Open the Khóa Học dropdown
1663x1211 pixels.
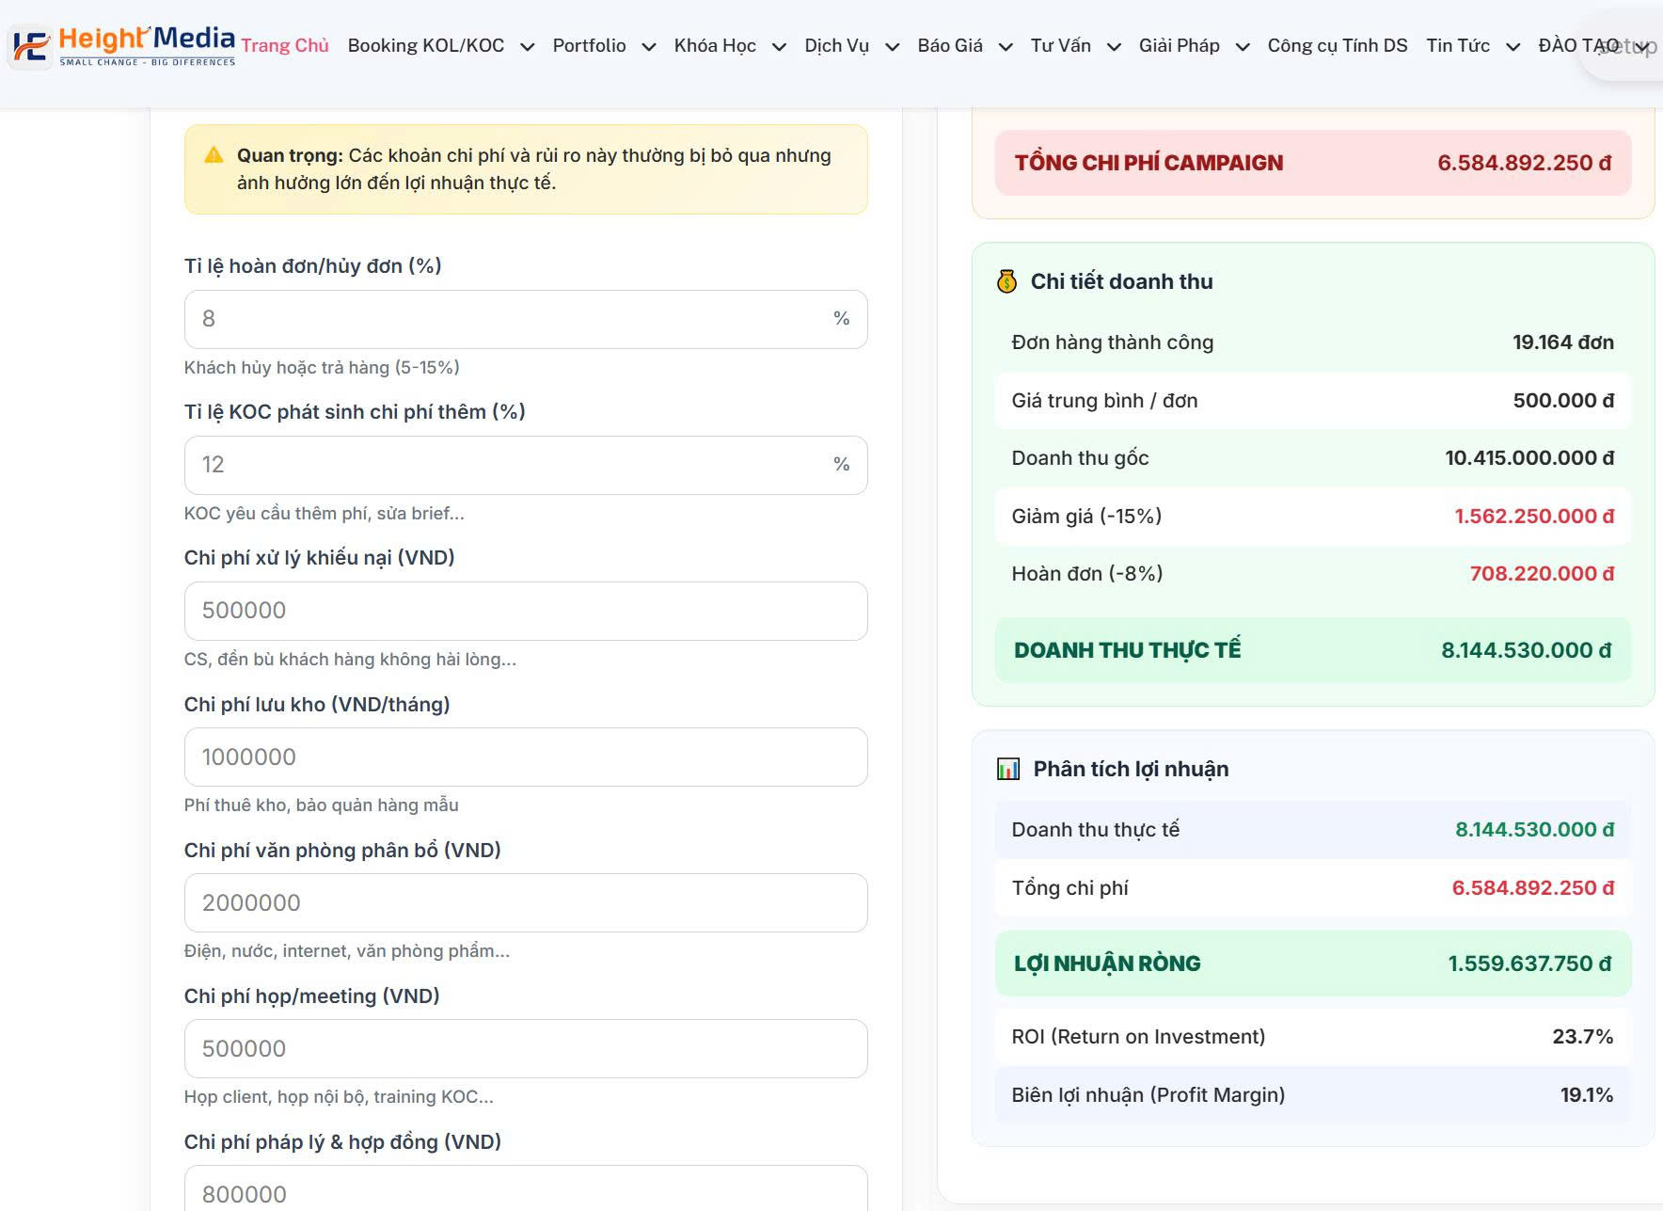(x=778, y=47)
